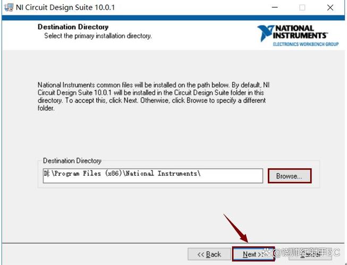
Task: Click the eagle emblem in NI logo
Action: [x=266, y=33]
